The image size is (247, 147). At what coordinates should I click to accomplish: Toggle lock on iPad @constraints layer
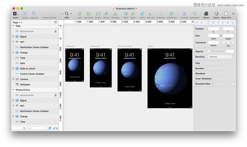pyautogui.click(x=56, y=31)
